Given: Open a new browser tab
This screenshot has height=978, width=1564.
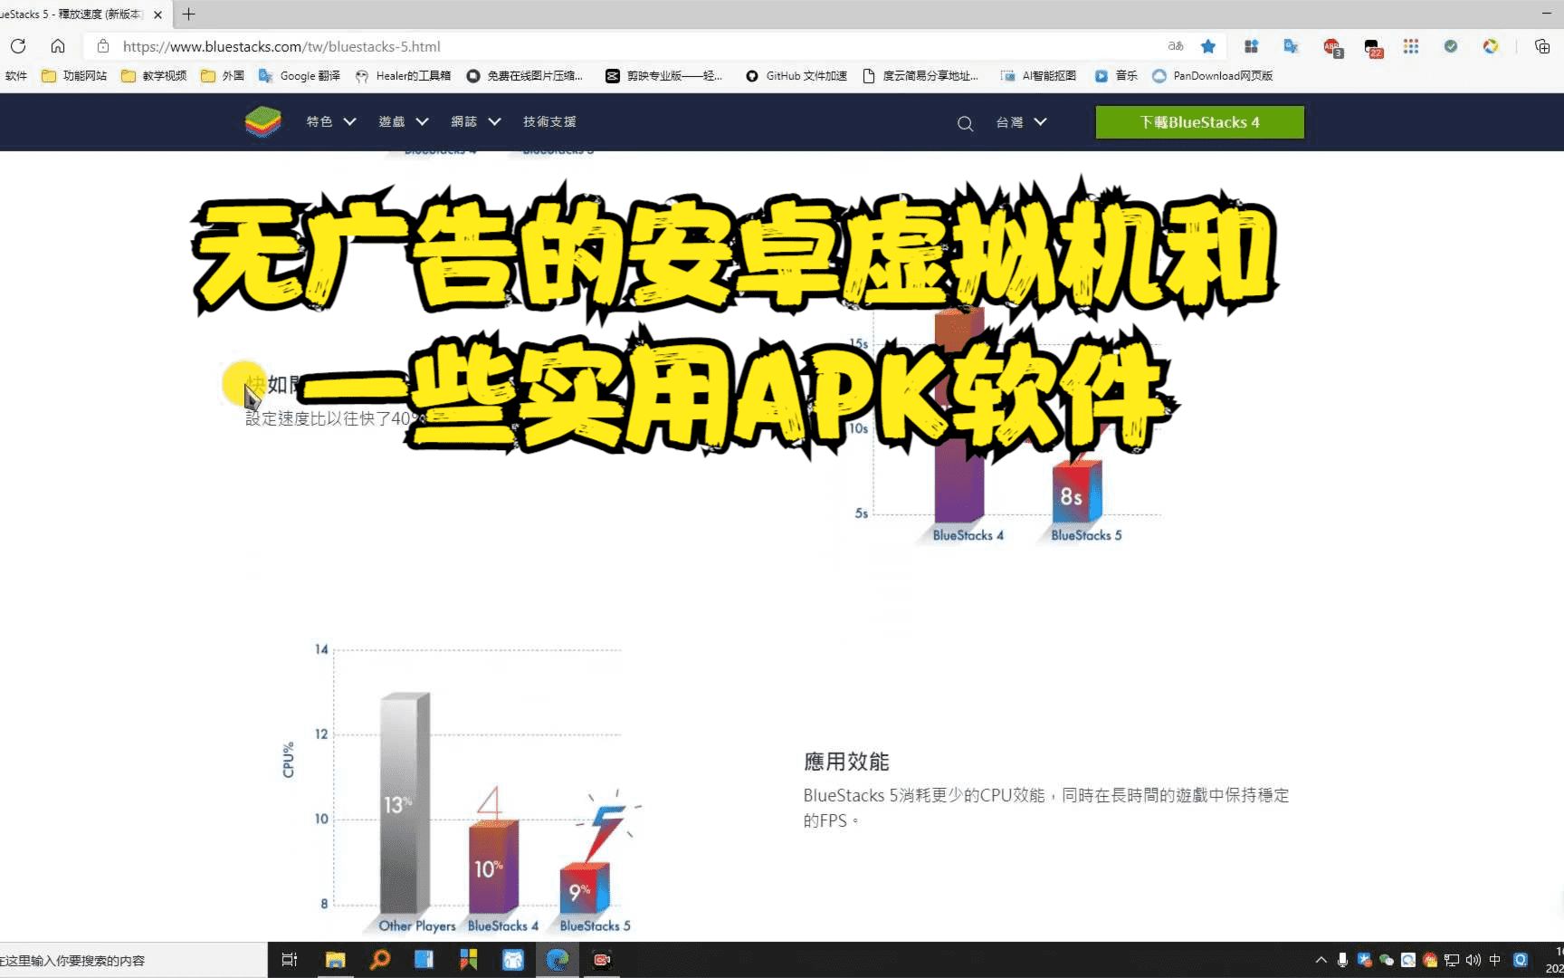Looking at the screenshot, I should pyautogui.click(x=188, y=14).
